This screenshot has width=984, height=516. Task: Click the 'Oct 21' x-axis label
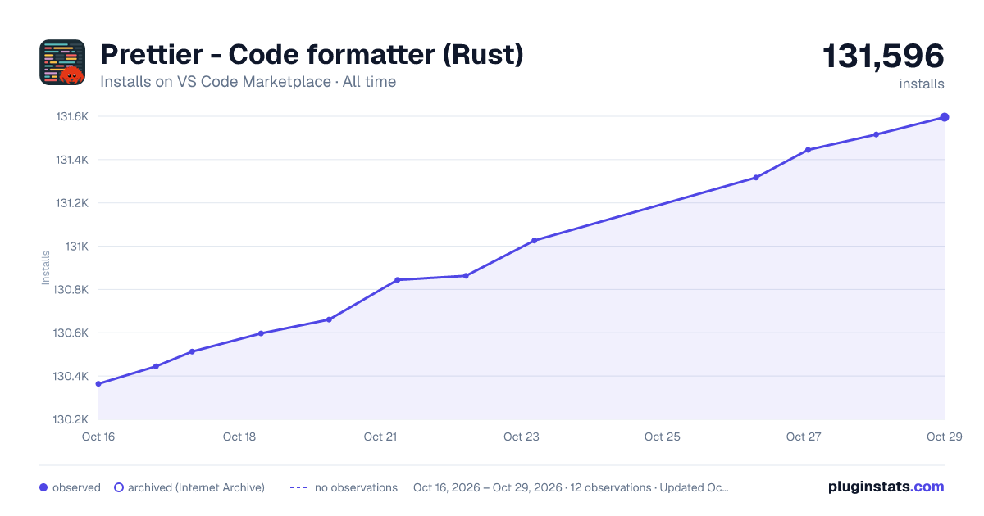point(380,437)
